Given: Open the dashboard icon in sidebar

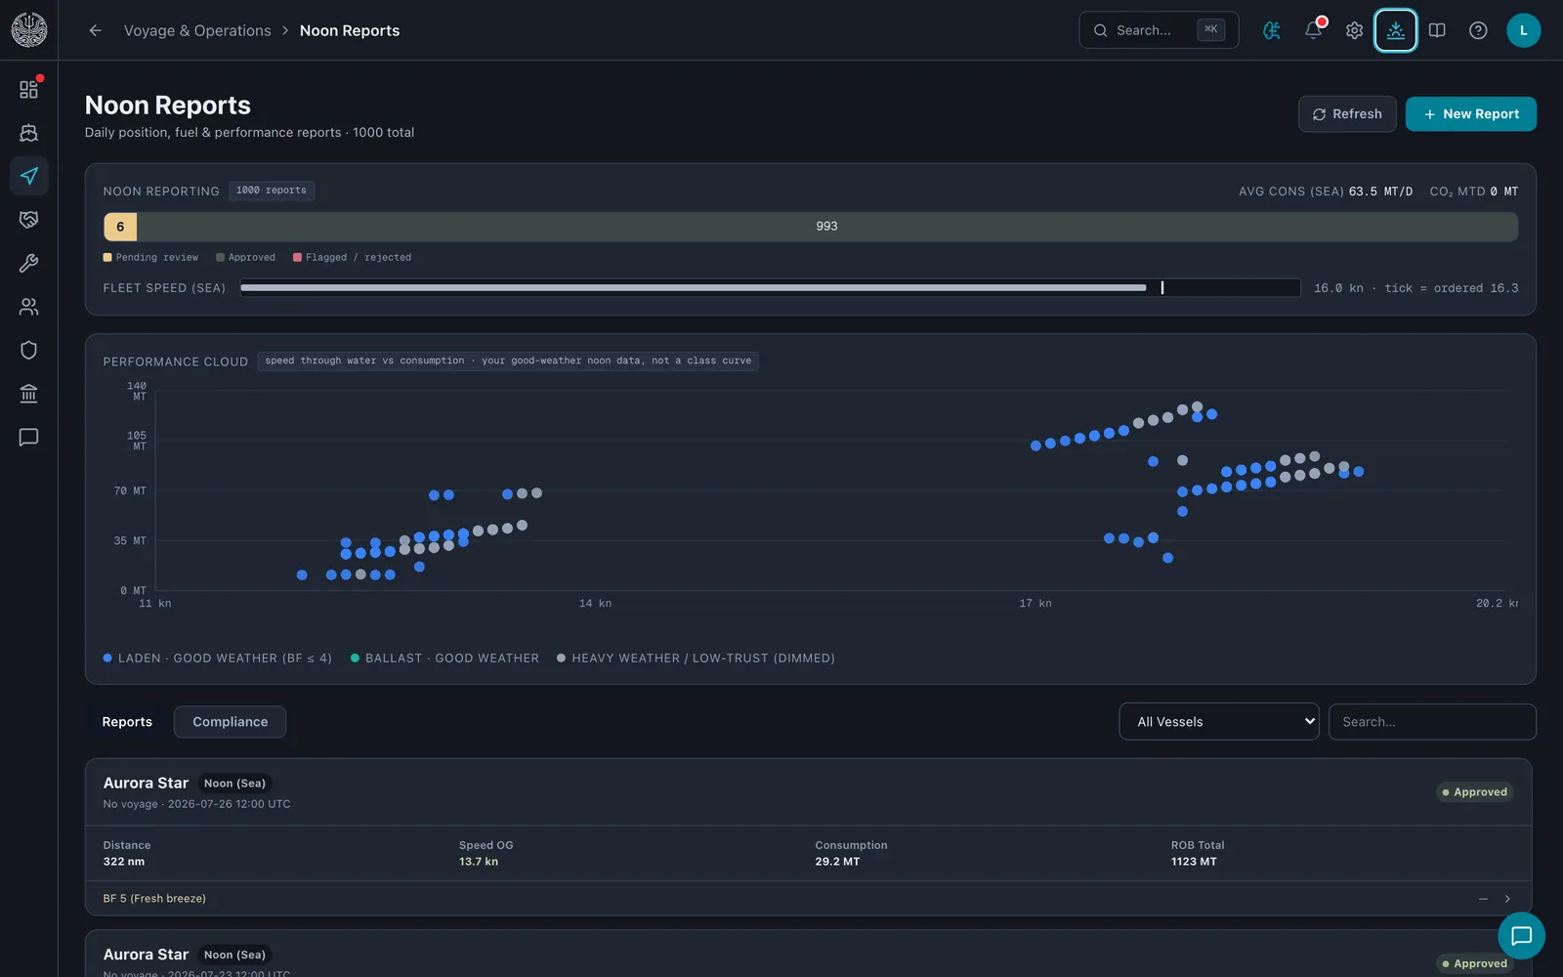Looking at the screenshot, I should pyautogui.click(x=28, y=89).
